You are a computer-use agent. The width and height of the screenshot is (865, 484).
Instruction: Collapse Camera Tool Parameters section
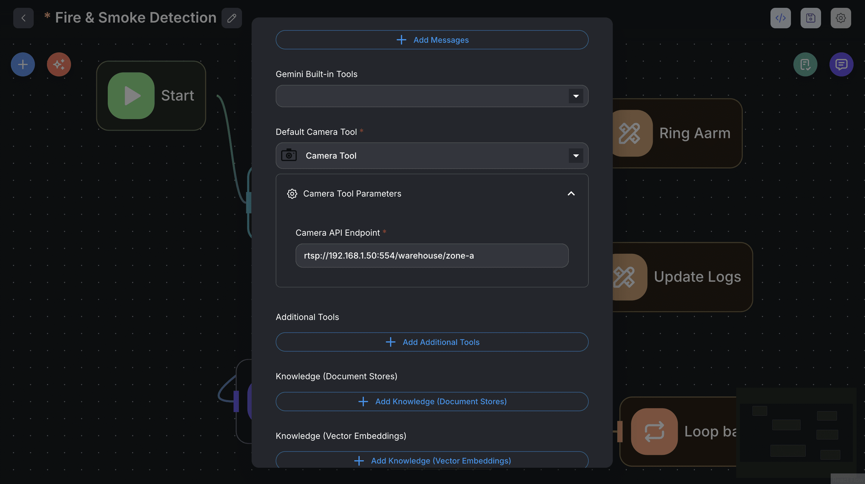click(571, 194)
